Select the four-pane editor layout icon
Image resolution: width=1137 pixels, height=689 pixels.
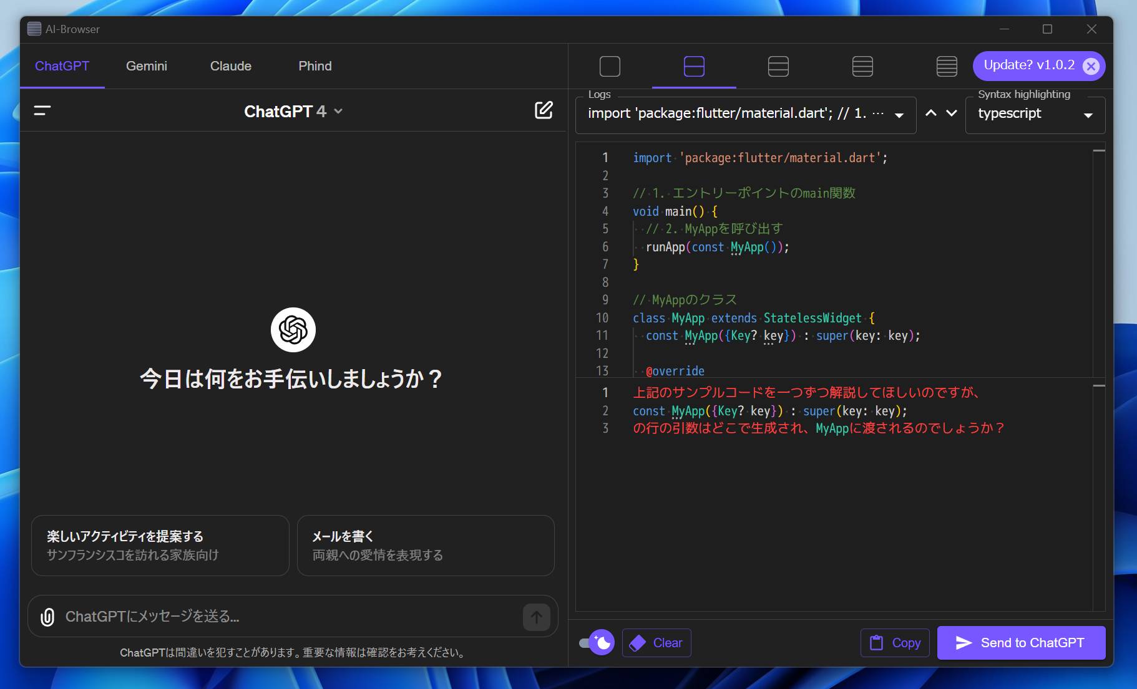click(x=862, y=66)
